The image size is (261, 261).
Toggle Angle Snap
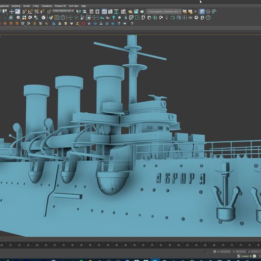30,12
